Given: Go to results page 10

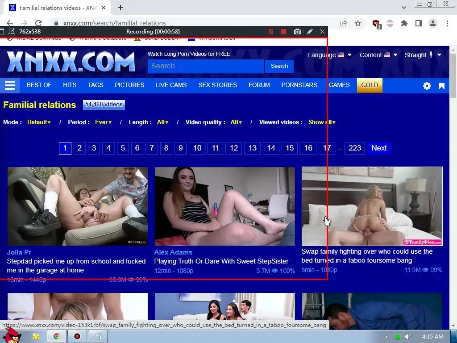Looking at the screenshot, I should [197, 148].
